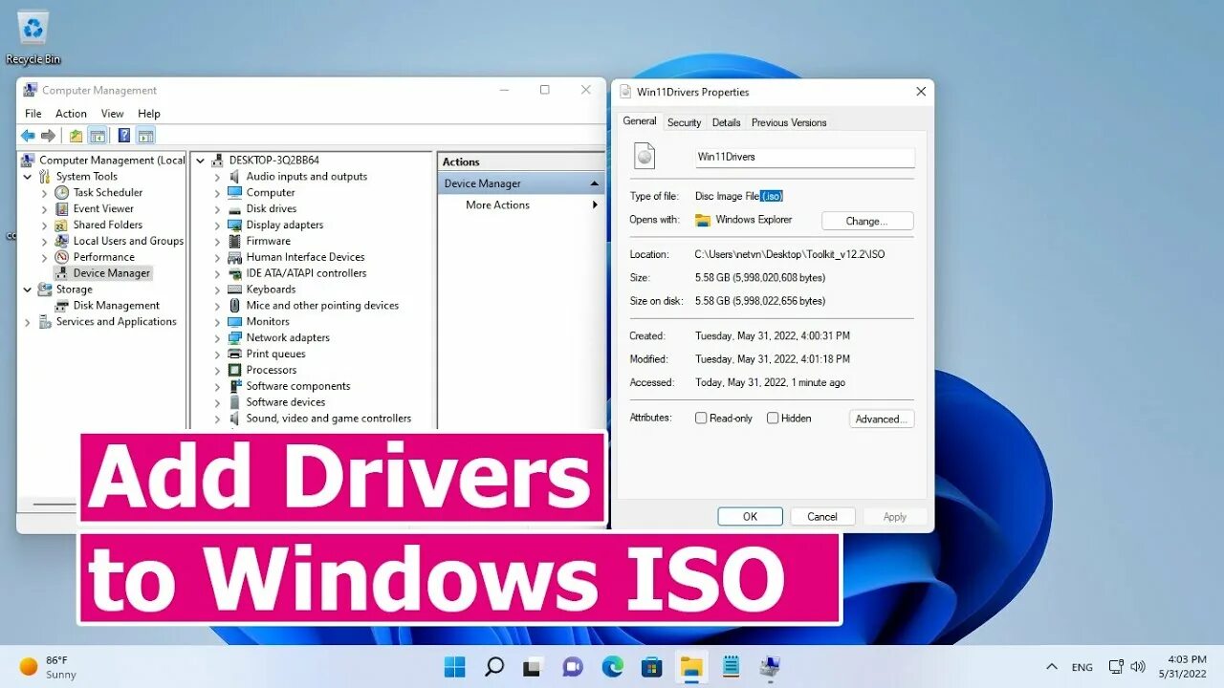The image size is (1224, 688).
Task: Open the Windows Start menu
Action: (455, 666)
